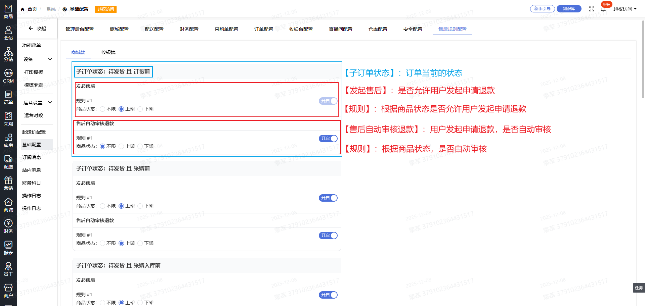Switch to the 收银端 tab
645x306 pixels.
[x=108, y=52]
